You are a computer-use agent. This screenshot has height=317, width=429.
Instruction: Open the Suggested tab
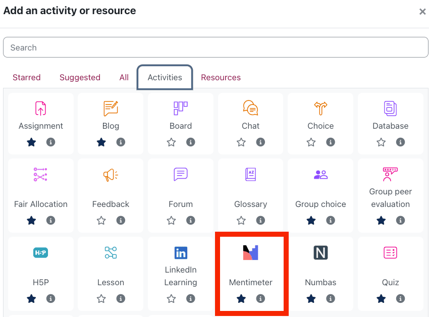coord(80,77)
